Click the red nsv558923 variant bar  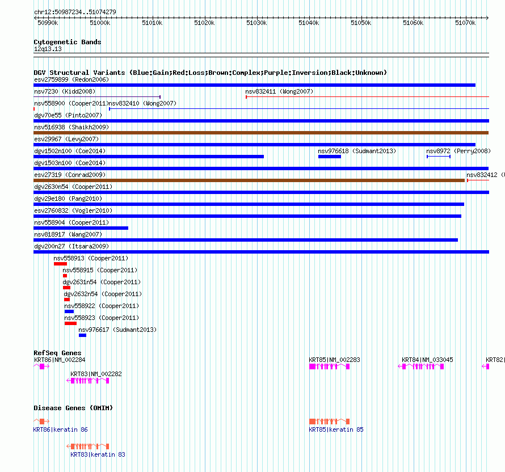pos(70,323)
